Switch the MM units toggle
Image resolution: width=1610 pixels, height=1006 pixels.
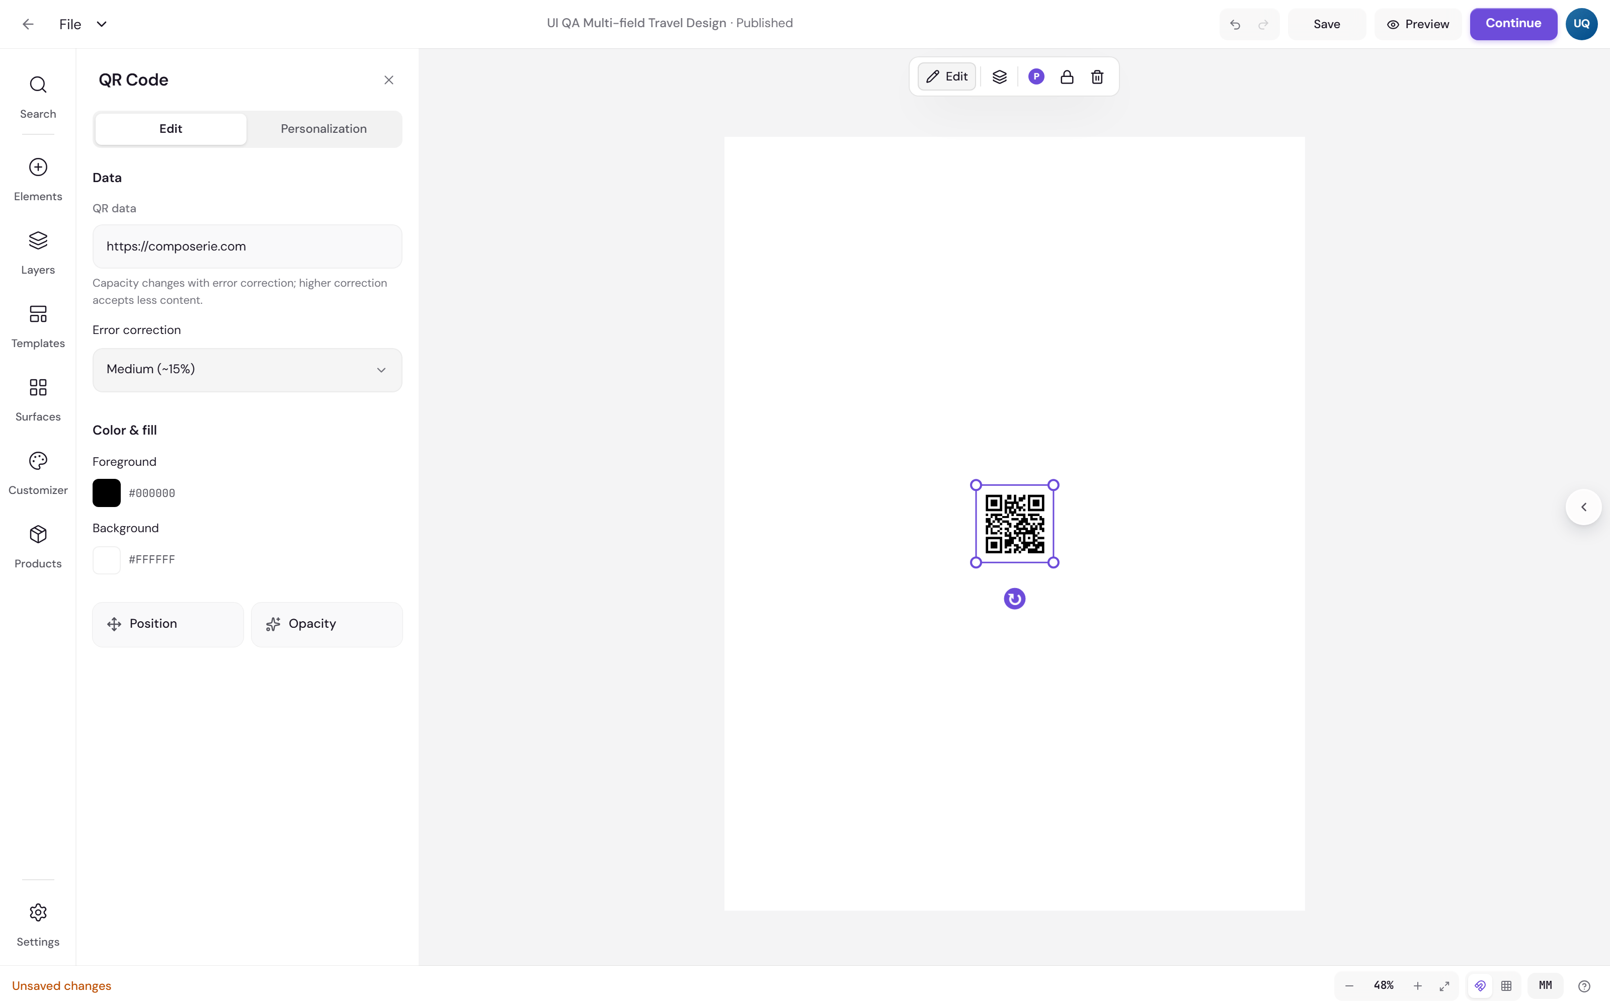point(1545,985)
